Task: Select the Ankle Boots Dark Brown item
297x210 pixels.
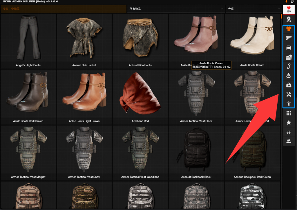Action: tap(28, 97)
